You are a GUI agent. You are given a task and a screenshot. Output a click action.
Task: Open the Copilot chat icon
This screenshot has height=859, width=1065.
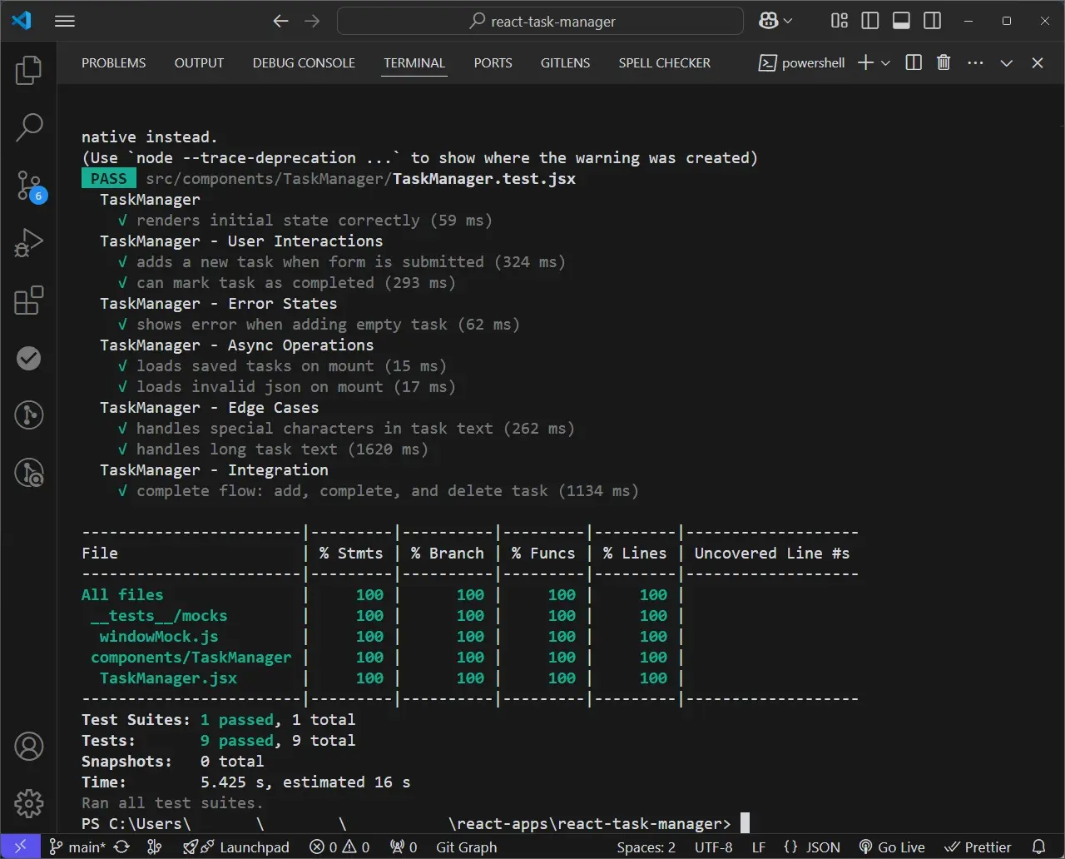coord(768,21)
